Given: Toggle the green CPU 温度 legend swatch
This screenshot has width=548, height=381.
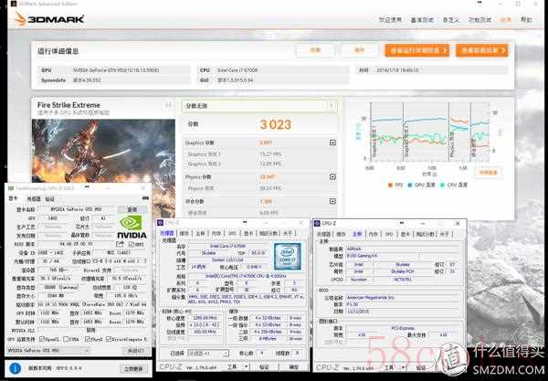Looking at the screenshot, I should 442,185.
